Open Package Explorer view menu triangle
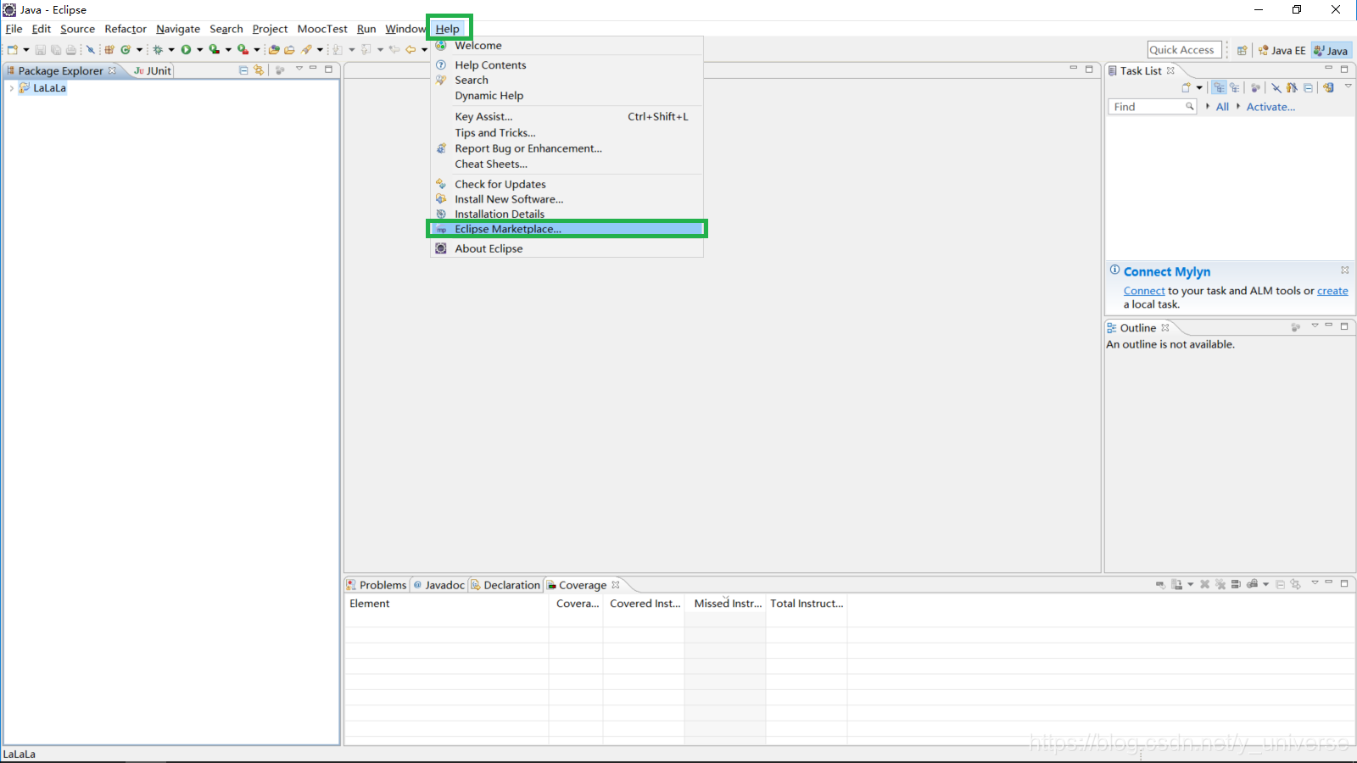This screenshot has width=1357, height=763. [x=299, y=68]
